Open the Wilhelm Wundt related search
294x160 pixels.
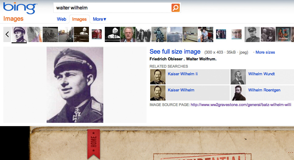pyautogui.click(x=261, y=74)
